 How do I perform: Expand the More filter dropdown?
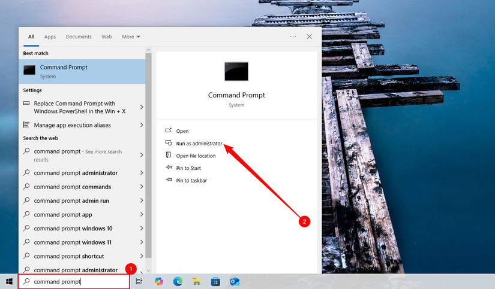(131, 37)
